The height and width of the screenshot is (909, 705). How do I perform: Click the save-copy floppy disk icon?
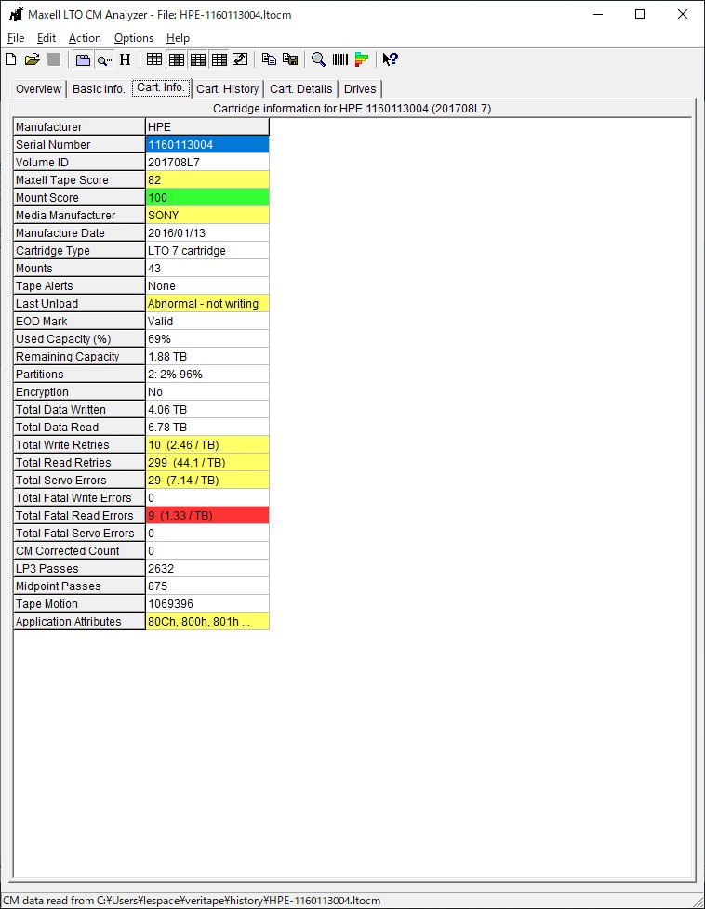tap(290, 59)
